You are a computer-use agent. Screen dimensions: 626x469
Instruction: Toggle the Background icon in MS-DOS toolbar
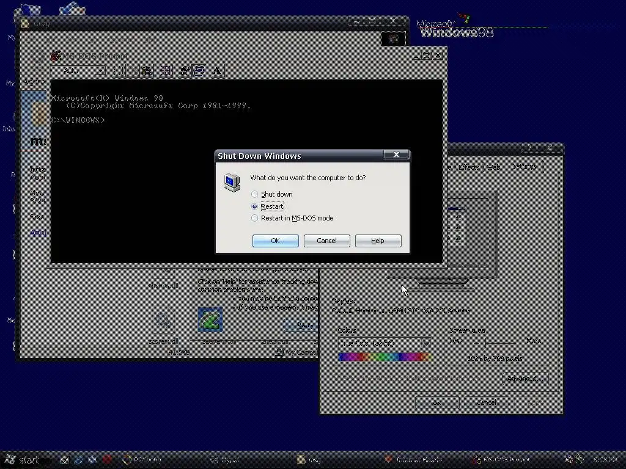(199, 71)
